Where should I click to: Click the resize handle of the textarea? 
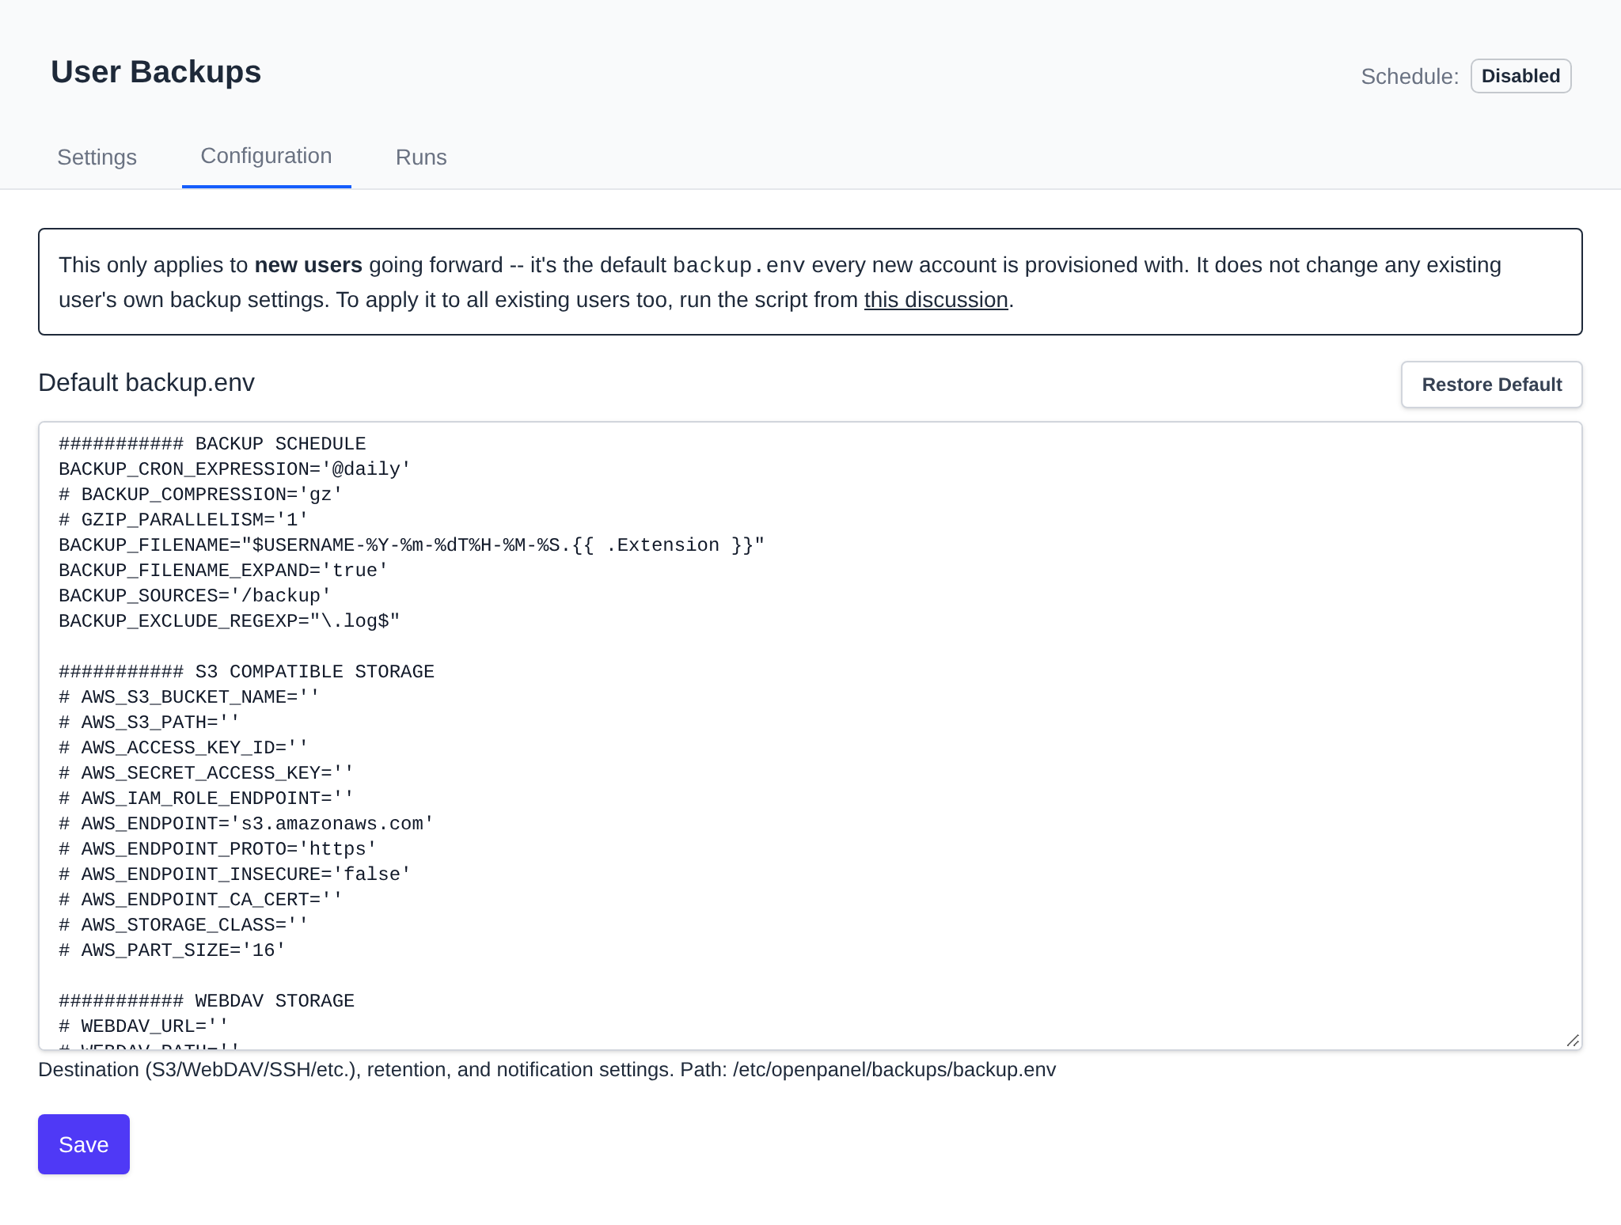1573,1041
